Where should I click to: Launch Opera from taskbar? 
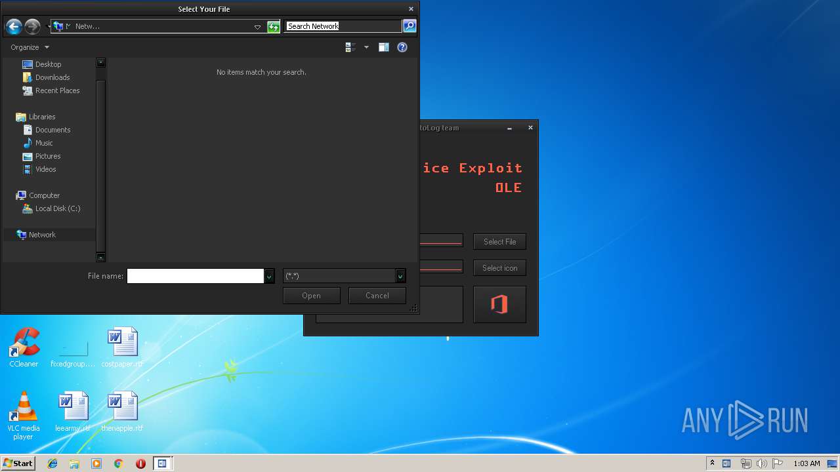(x=140, y=463)
